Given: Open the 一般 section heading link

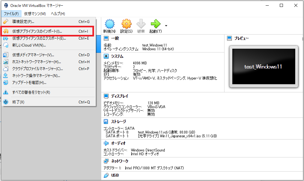Looking at the screenshot, I should coord(115,38).
